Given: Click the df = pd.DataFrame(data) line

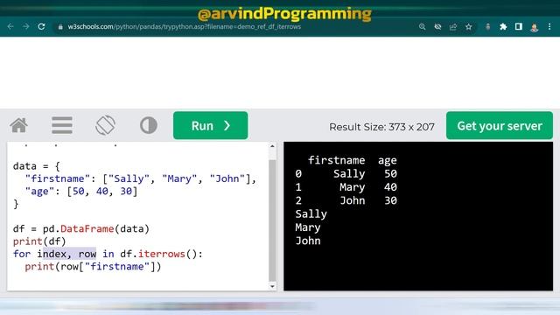Looking at the screenshot, I should [81, 229].
